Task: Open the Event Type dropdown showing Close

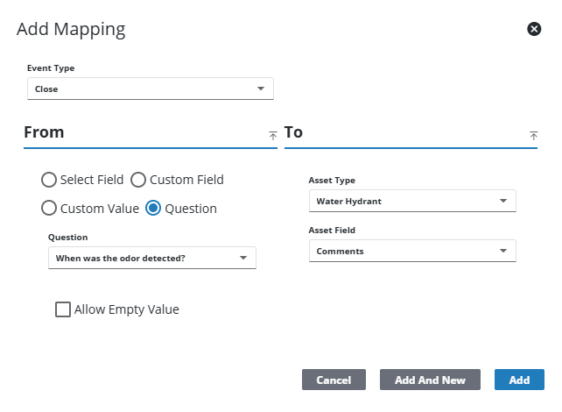Action: click(x=150, y=89)
